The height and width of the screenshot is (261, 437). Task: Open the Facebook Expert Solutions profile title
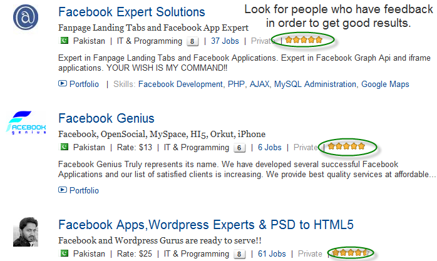click(x=131, y=12)
